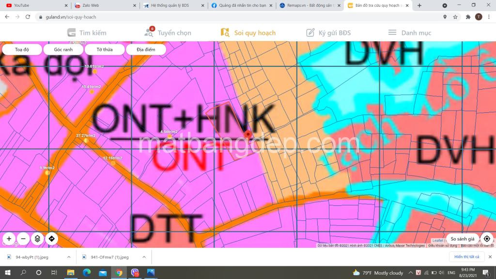
Task: Open the Photos app on taskbar
Action: coord(151,272)
